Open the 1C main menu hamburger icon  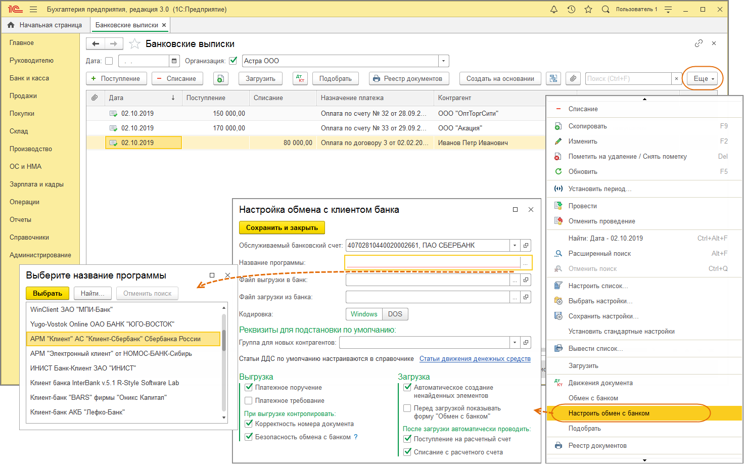pos(33,9)
